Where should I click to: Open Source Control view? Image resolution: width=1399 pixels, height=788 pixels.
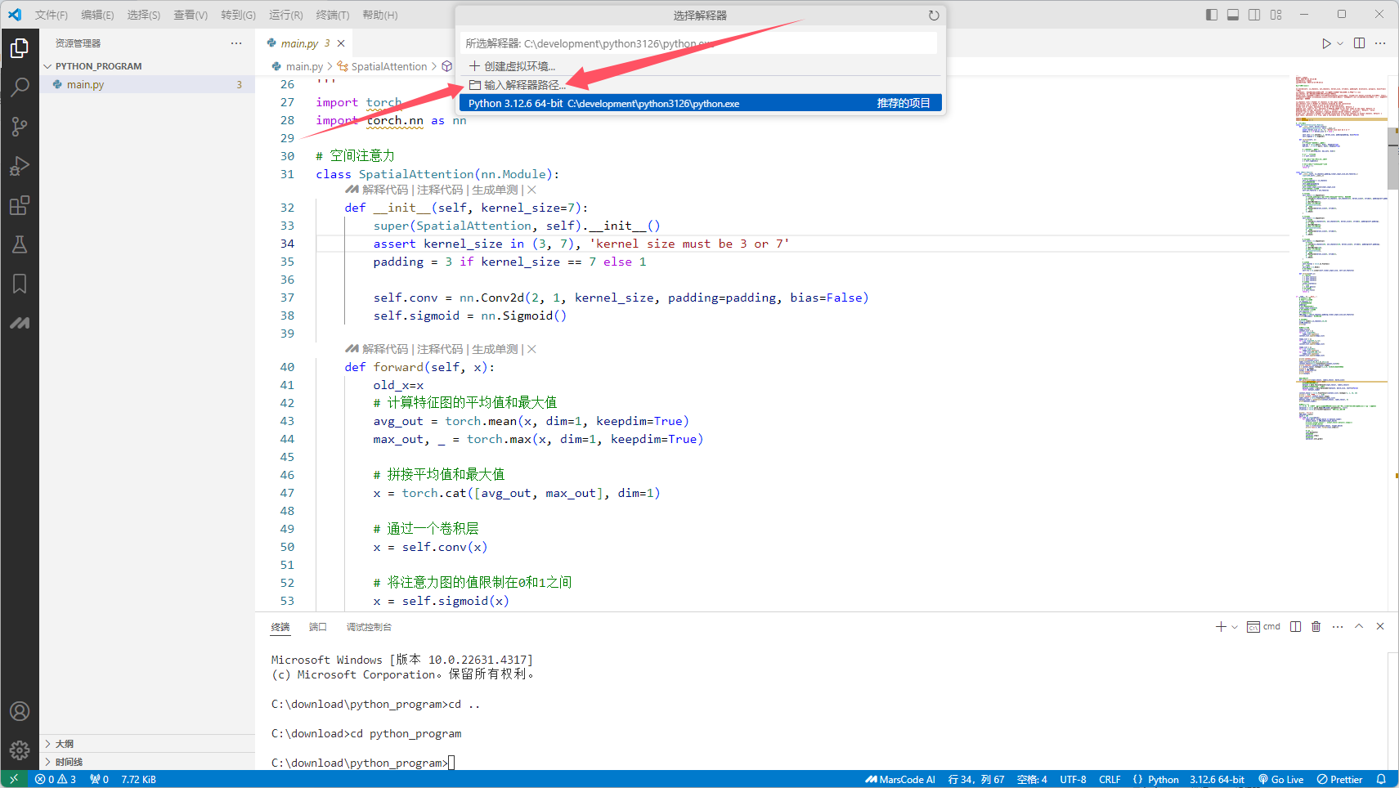click(x=20, y=126)
